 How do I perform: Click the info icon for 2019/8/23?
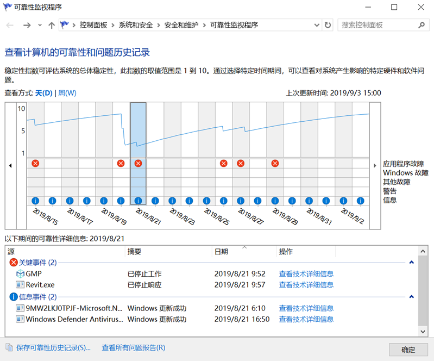[x=172, y=201]
